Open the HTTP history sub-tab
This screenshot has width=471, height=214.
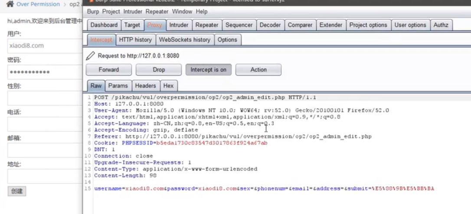pos(135,40)
